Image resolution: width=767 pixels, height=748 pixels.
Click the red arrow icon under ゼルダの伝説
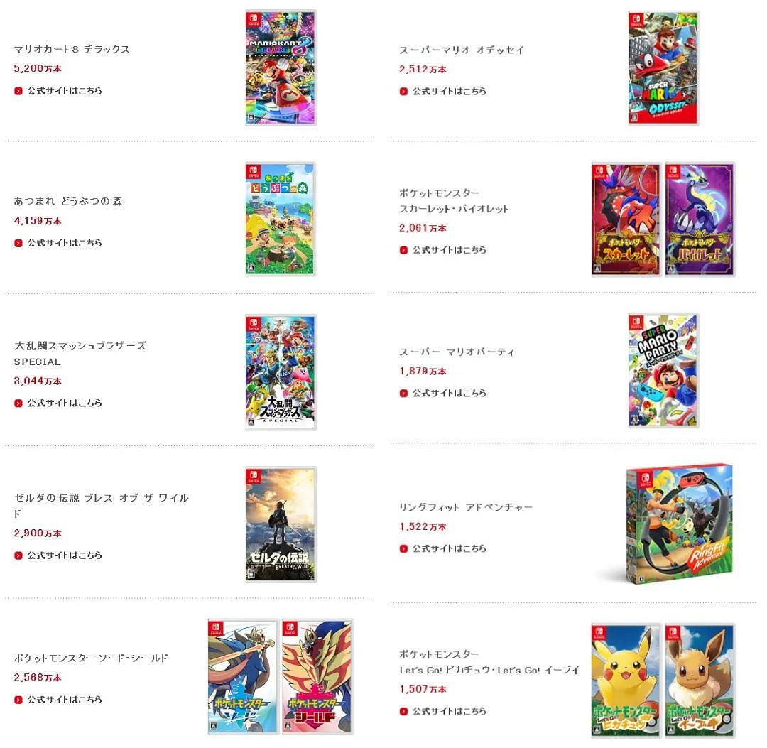click(x=18, y=555)
